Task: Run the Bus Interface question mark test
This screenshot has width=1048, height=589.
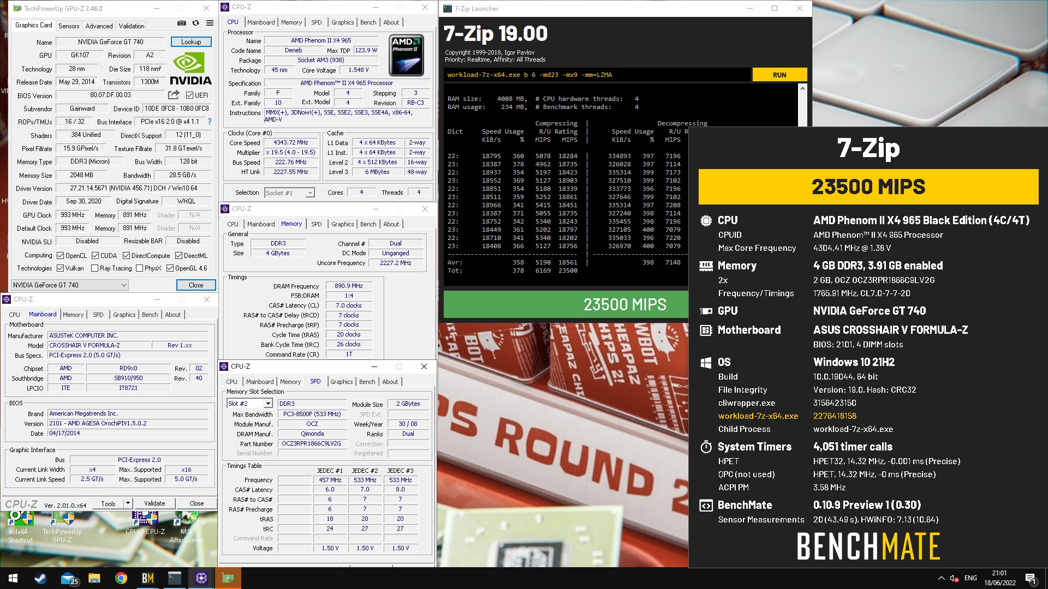Action: click(x=210, y=122)
